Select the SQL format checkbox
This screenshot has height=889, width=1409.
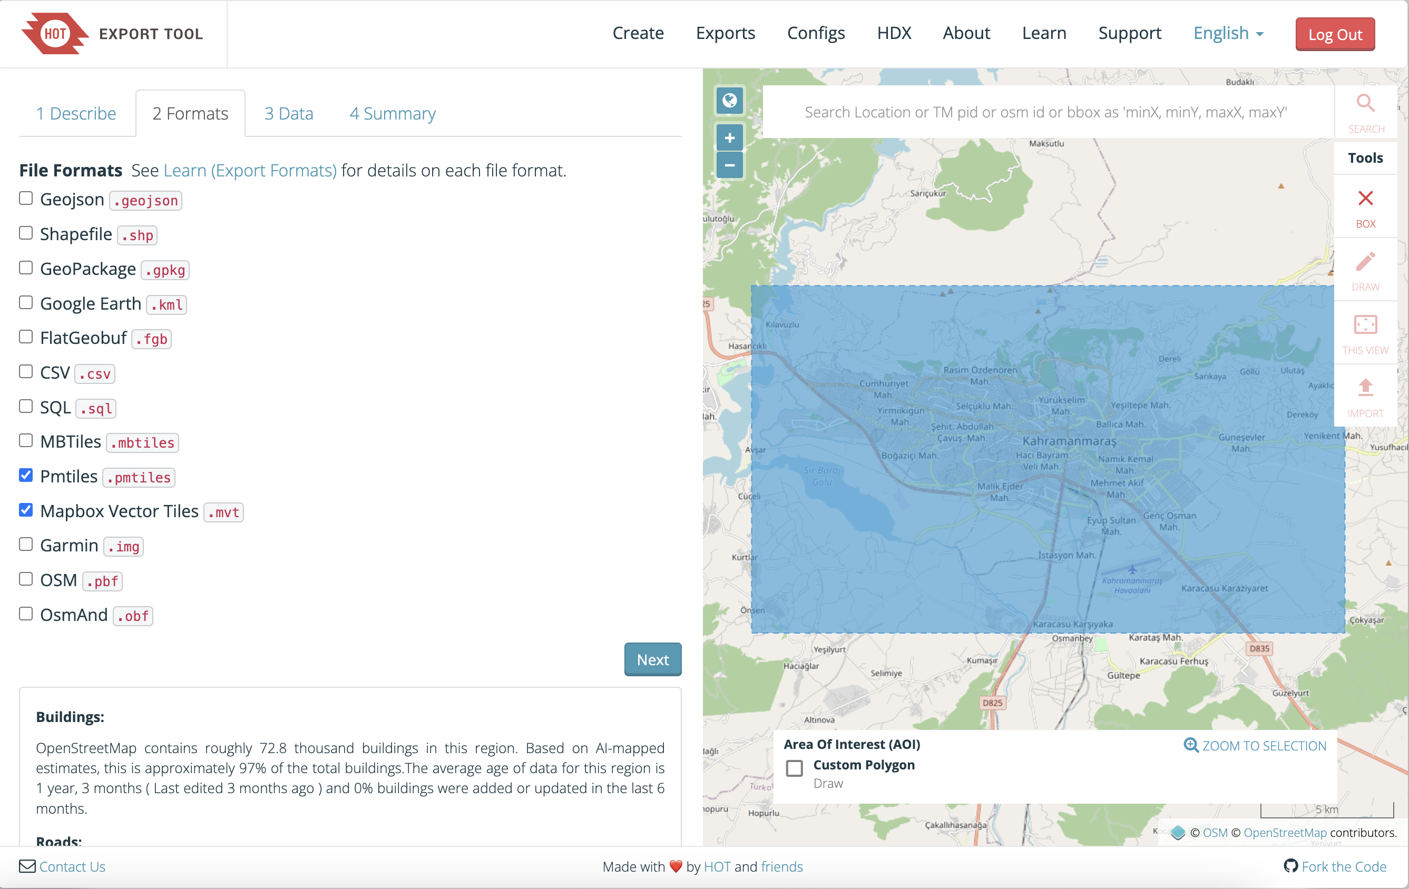point(26,406)
